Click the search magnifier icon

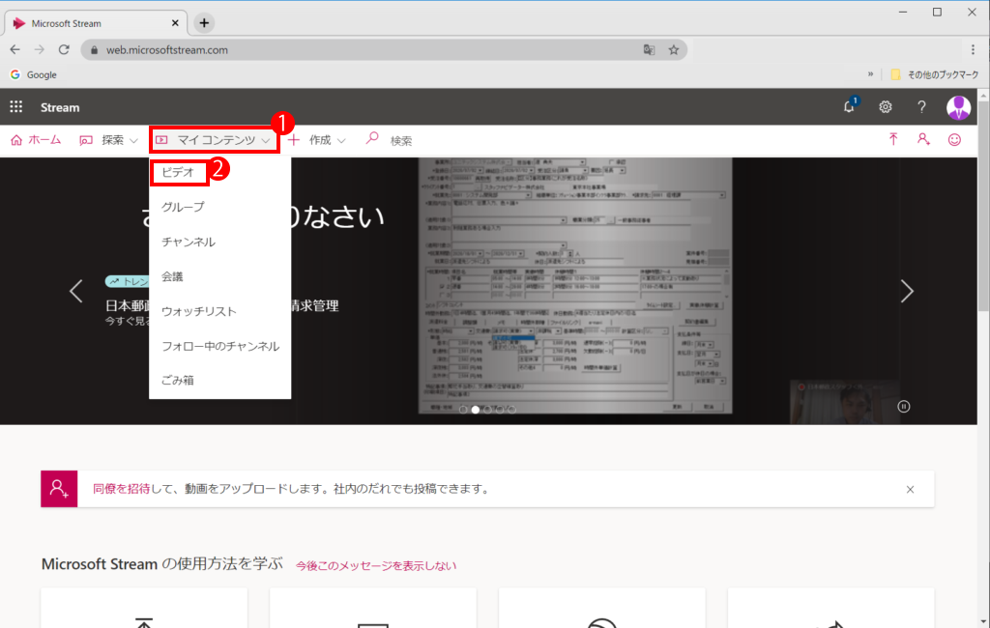372,138
